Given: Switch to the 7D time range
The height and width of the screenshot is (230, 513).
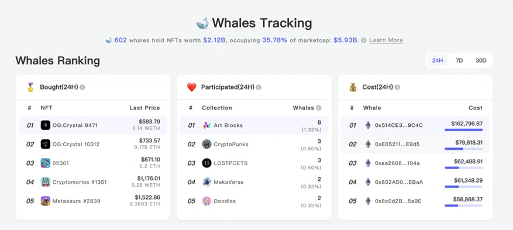Looking at the screenshot, I should [x=459, y=60].
